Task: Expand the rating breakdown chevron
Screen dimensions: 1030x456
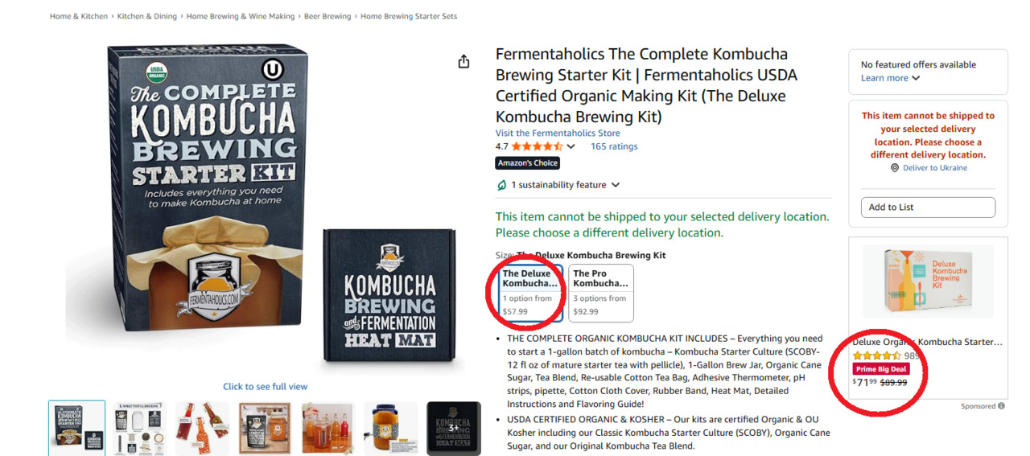Action: pos(571,146)
